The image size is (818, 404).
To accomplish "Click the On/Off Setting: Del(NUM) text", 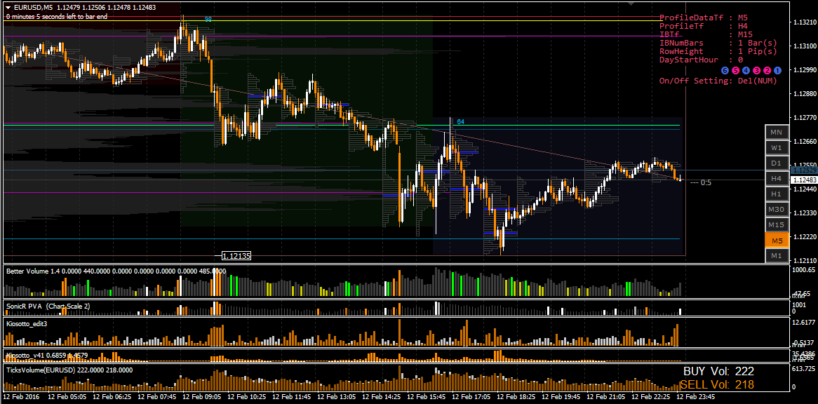I will 718,81.
